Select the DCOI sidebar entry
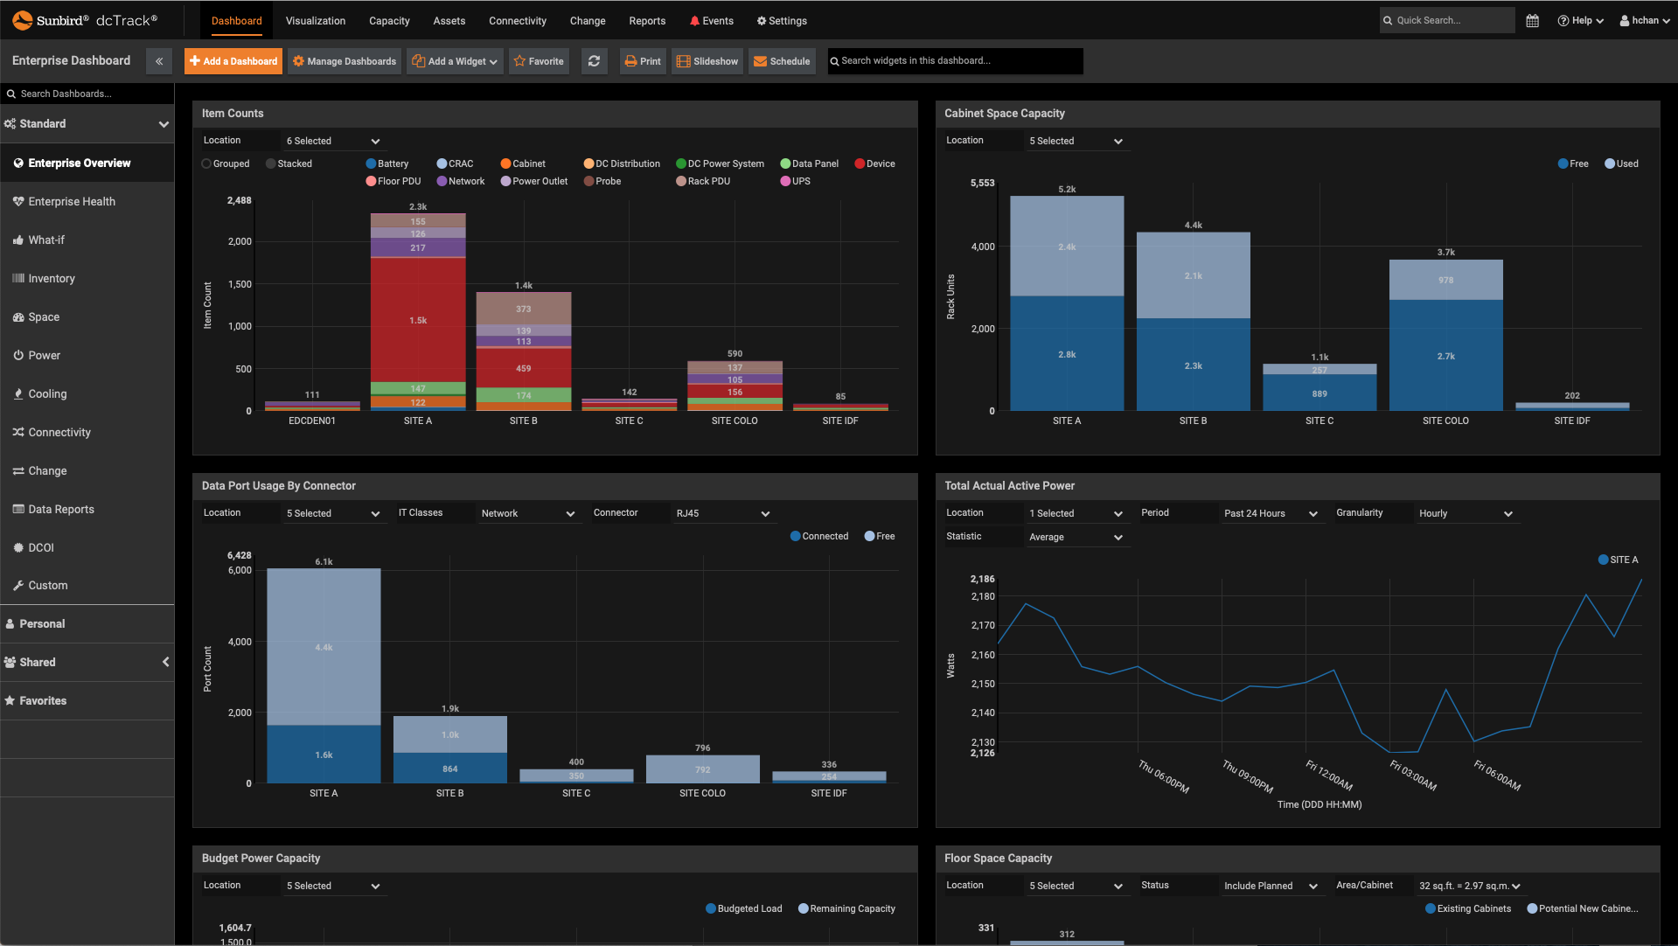This screenshot has height=946, width=1678. click(40, 547)
